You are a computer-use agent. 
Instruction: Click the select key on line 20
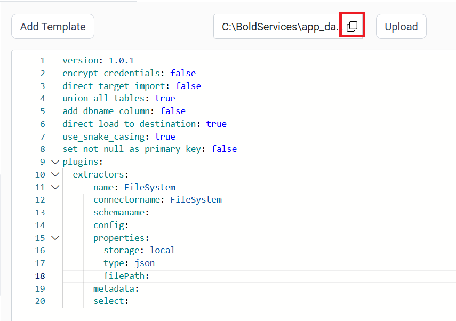(x=110, y=301)
